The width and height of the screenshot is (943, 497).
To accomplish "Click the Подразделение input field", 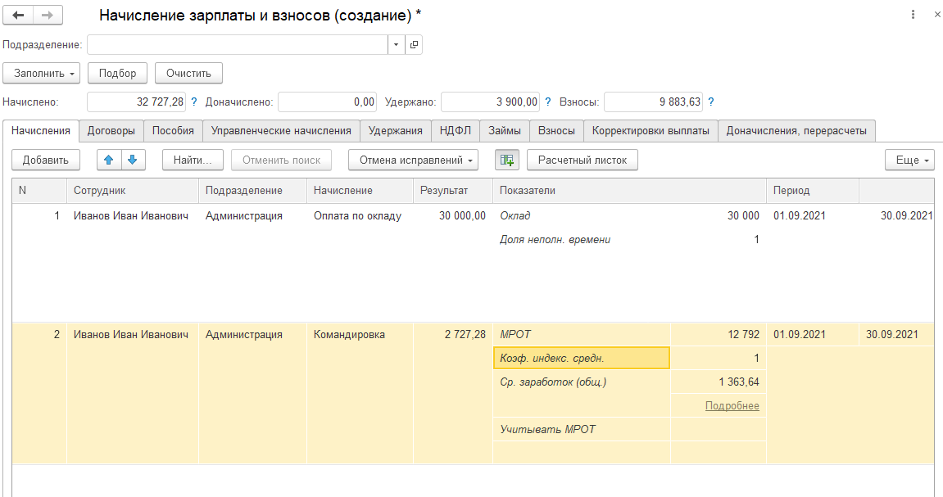I will coord(238,44).
